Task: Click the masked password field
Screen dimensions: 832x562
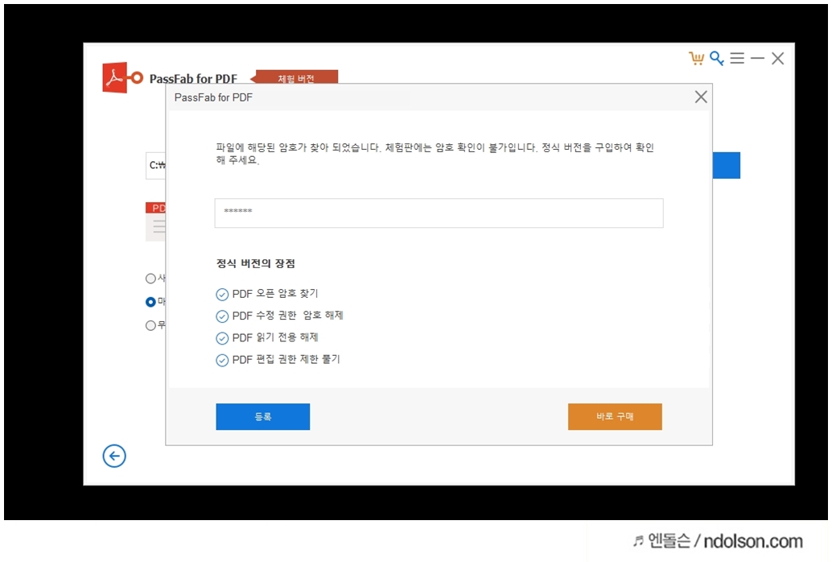Action: 439,213
